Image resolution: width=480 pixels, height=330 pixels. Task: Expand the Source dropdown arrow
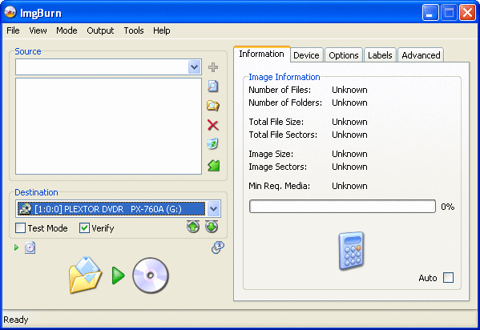pos(195,66)
